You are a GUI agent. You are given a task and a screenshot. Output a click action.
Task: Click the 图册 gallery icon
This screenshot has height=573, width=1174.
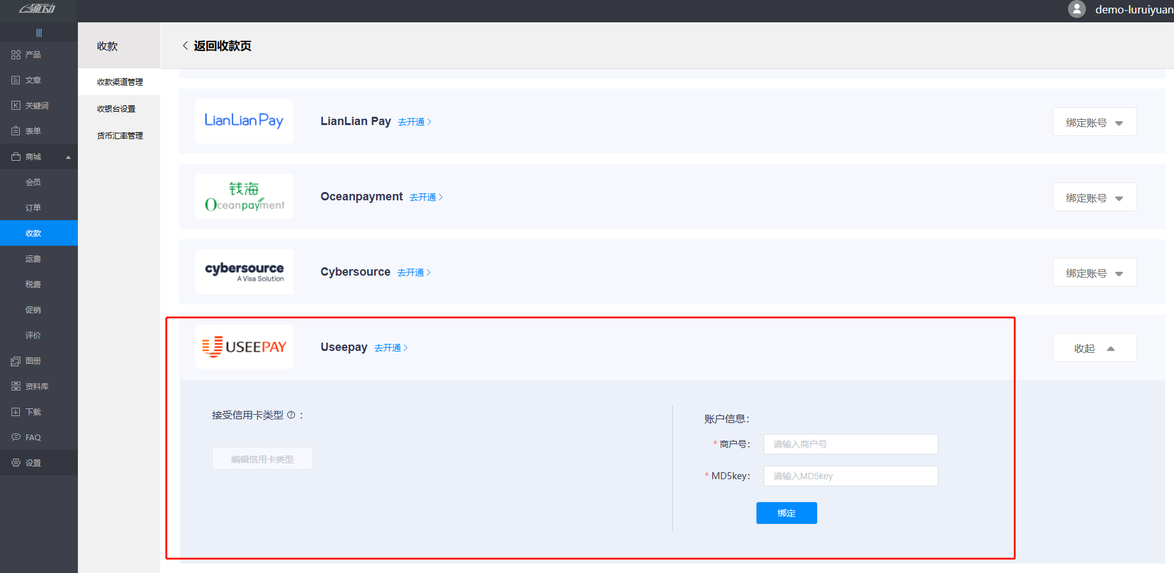click(x=16, y=361)
